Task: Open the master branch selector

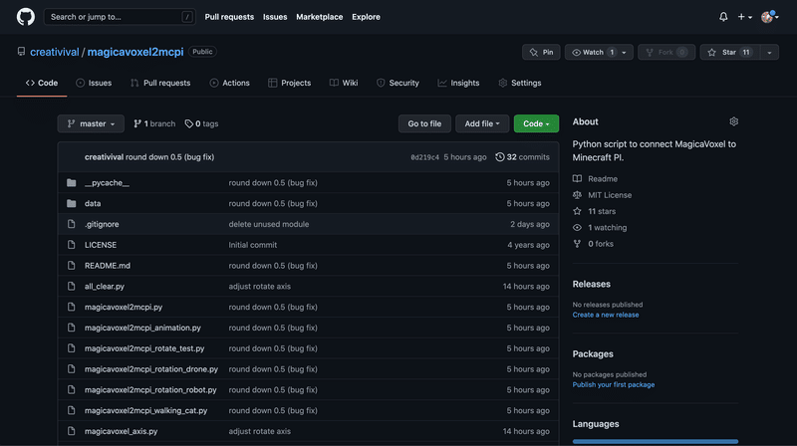Action: (91, 123)
